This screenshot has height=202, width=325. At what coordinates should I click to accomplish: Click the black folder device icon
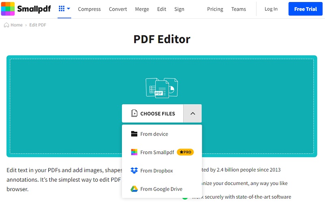click(x=134, y=134)
